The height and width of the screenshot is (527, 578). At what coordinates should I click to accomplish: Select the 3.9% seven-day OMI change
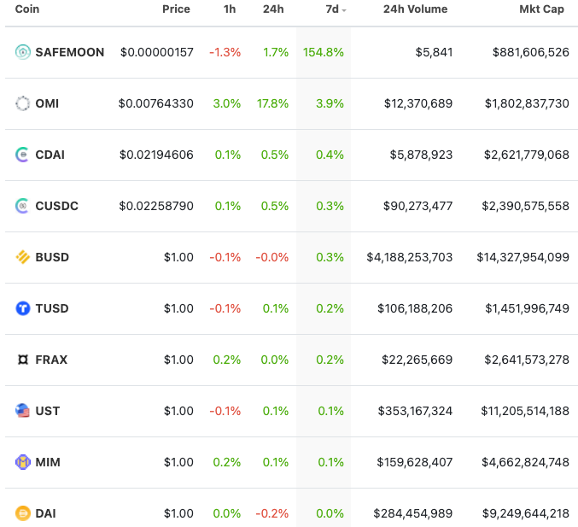(330, 103)
